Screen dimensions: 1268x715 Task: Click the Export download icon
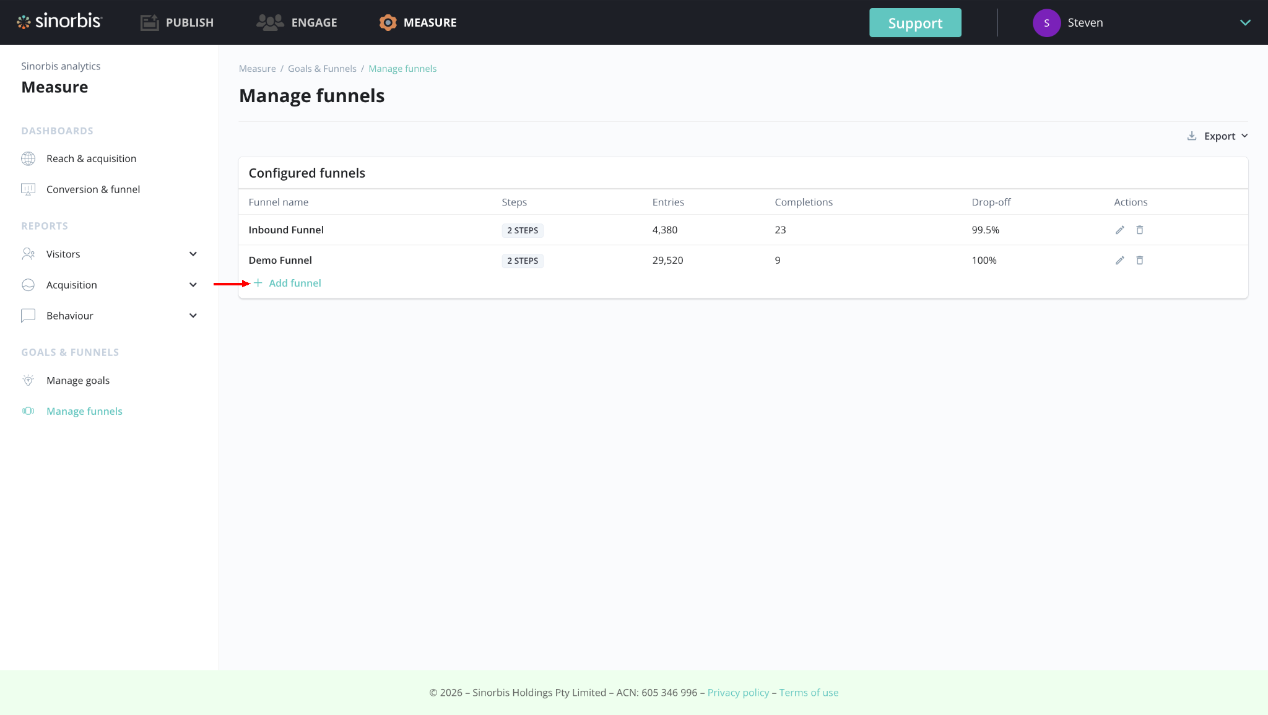click(x=1191, y=136)
